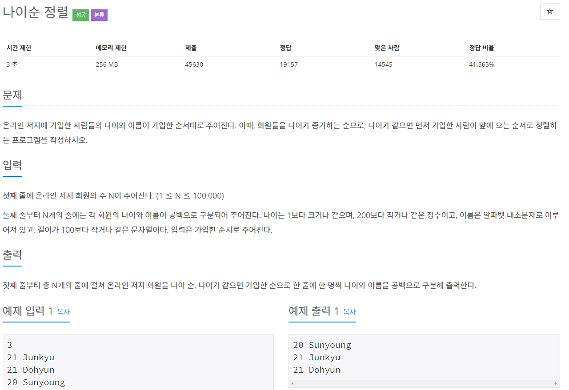
Task: Click the 정답 column header
Action: click(285, 48)
